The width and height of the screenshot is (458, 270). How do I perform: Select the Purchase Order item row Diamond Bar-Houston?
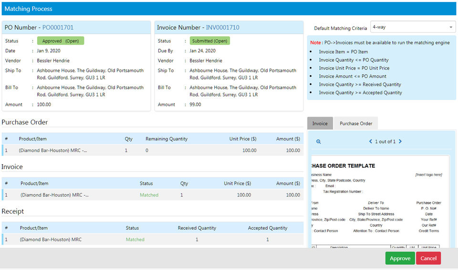153,150
